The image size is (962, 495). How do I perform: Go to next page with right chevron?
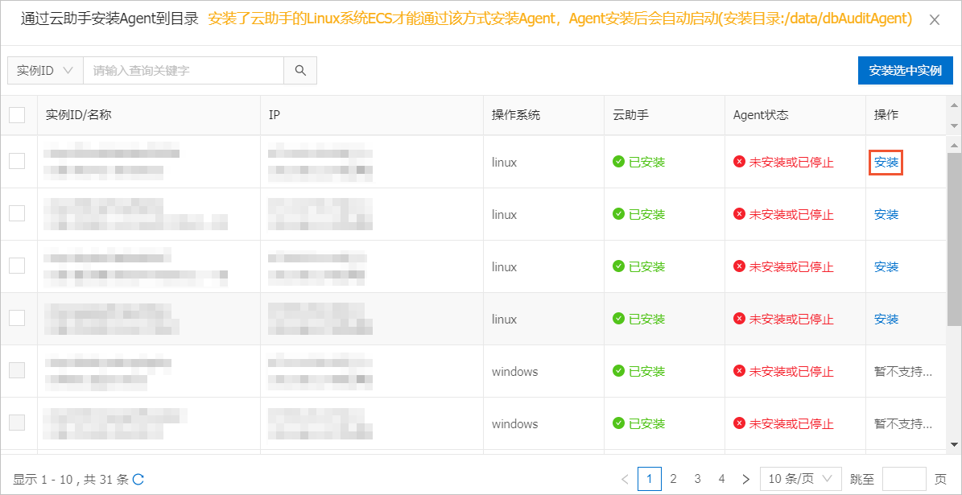(x=746, y=478)
